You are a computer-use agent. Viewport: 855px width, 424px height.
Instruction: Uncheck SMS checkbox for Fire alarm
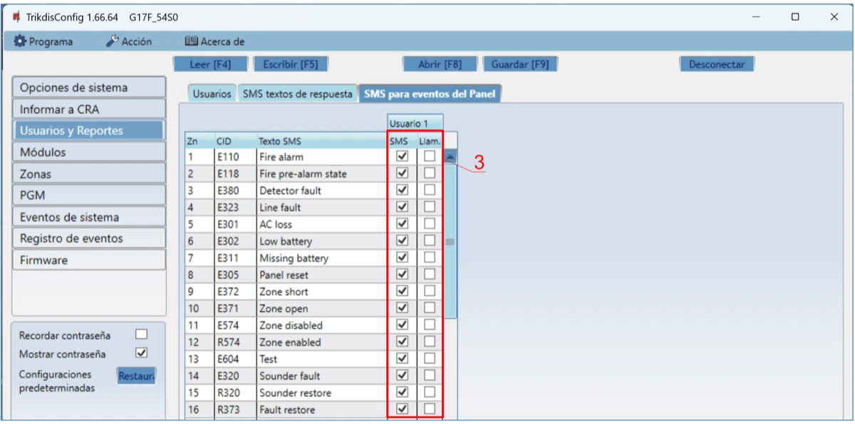pyautogui.click(x=402, y=156)
